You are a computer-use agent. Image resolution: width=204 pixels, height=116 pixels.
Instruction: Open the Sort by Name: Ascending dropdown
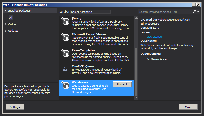90,12
